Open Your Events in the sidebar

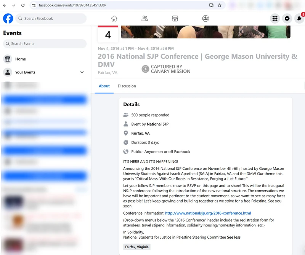45,72
